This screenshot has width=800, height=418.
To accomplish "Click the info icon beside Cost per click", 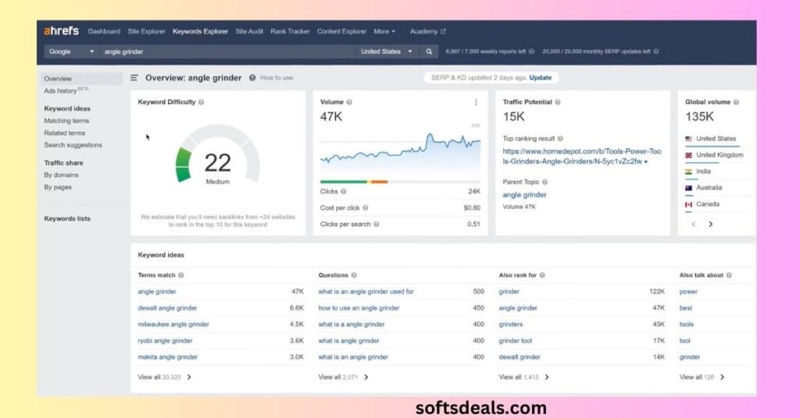I will pyautogui.click(x=366, y=207).
